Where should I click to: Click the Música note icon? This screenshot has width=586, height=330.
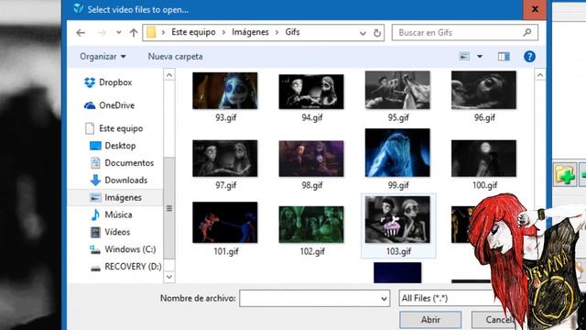click(x=95, y=214)
